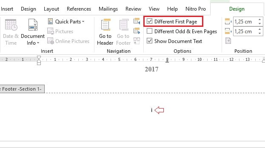Switch to the References tab
Viewport: 265px width, 160px height.
click(79, 9)
